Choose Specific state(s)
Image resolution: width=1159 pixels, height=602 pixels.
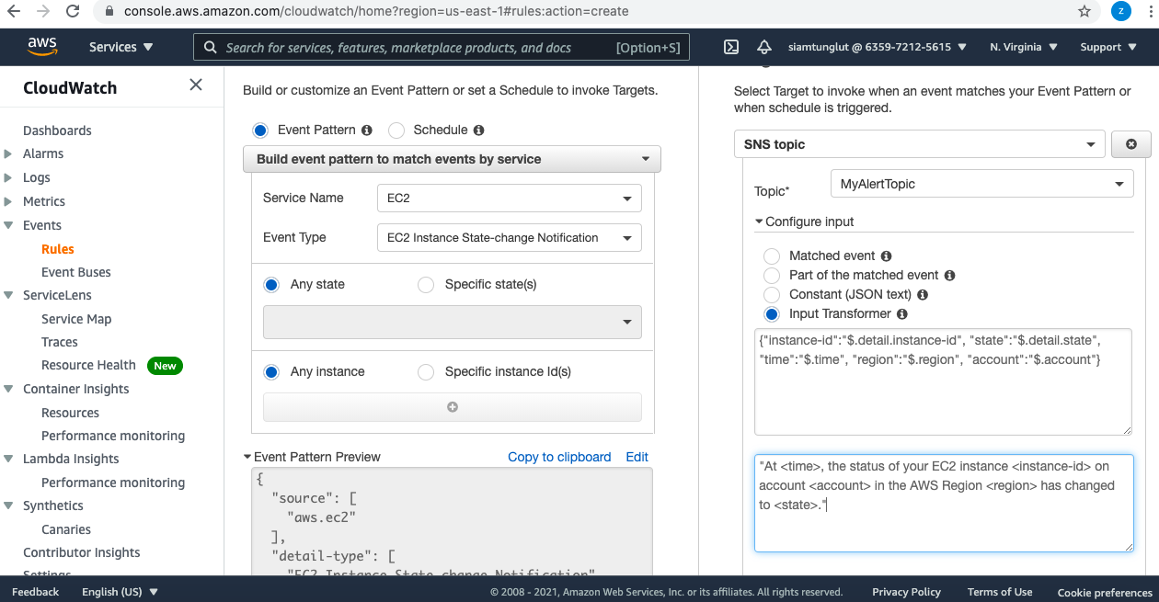point(426,285)
